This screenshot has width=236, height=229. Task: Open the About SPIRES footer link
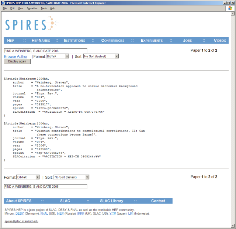coord(19,201)
